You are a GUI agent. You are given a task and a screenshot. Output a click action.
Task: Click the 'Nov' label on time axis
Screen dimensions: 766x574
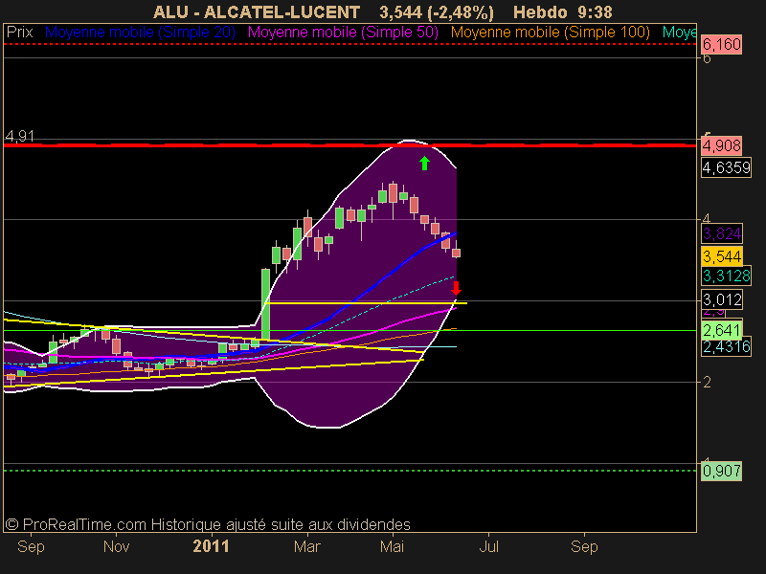click(116, 546)
